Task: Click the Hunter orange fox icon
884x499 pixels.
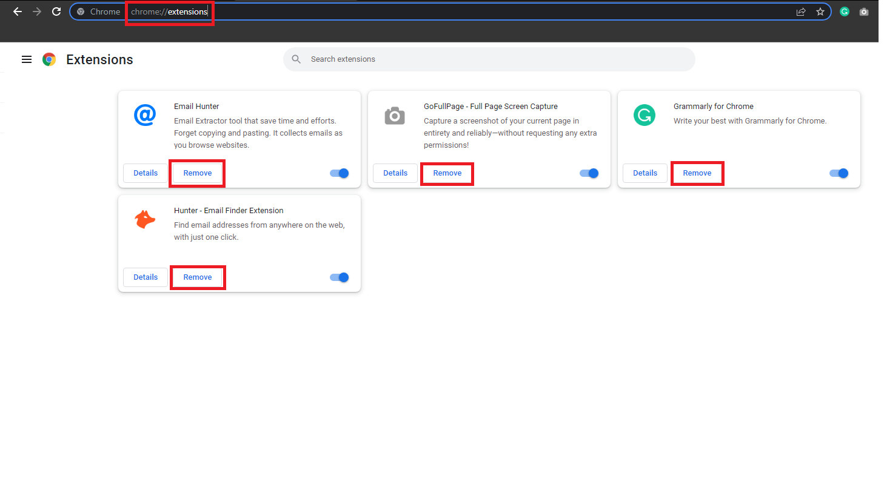Action: tap(145, 219)
